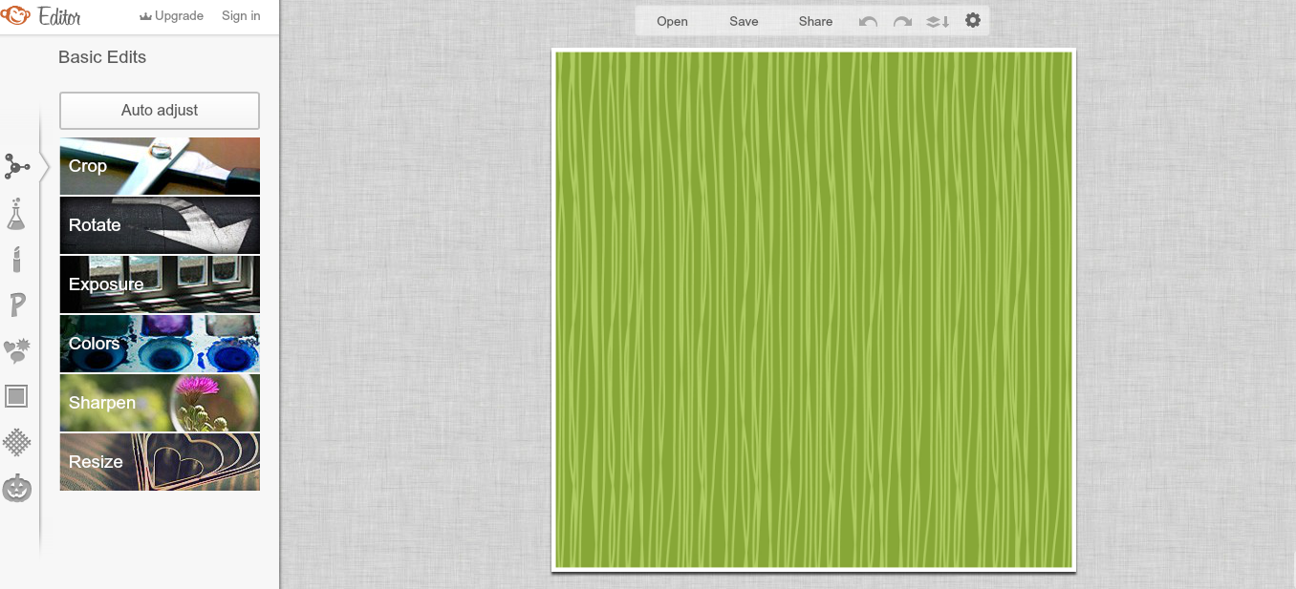1296x589 pixels.
Task: Toggle the zoom layers control icon
Action: click(x=937, y=21)
